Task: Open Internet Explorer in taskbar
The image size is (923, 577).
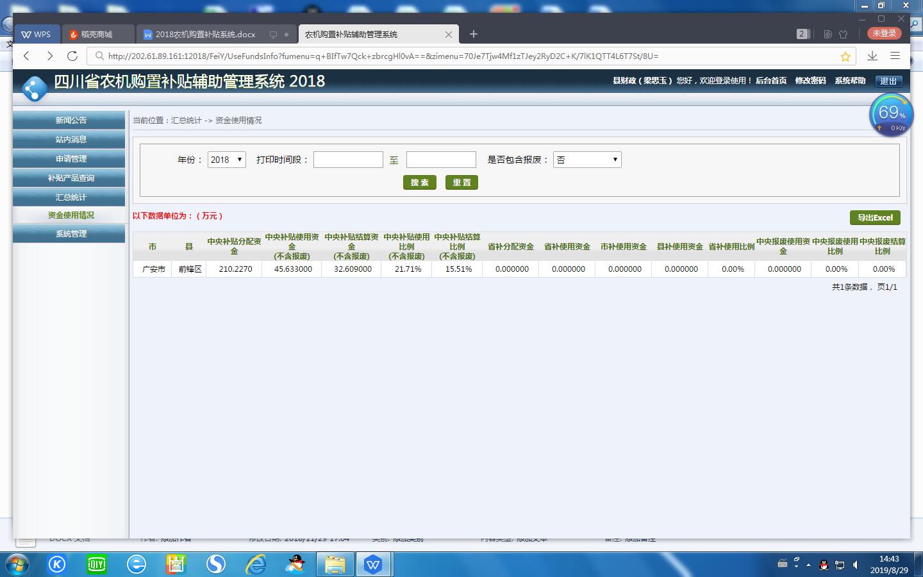Action: 256,564
